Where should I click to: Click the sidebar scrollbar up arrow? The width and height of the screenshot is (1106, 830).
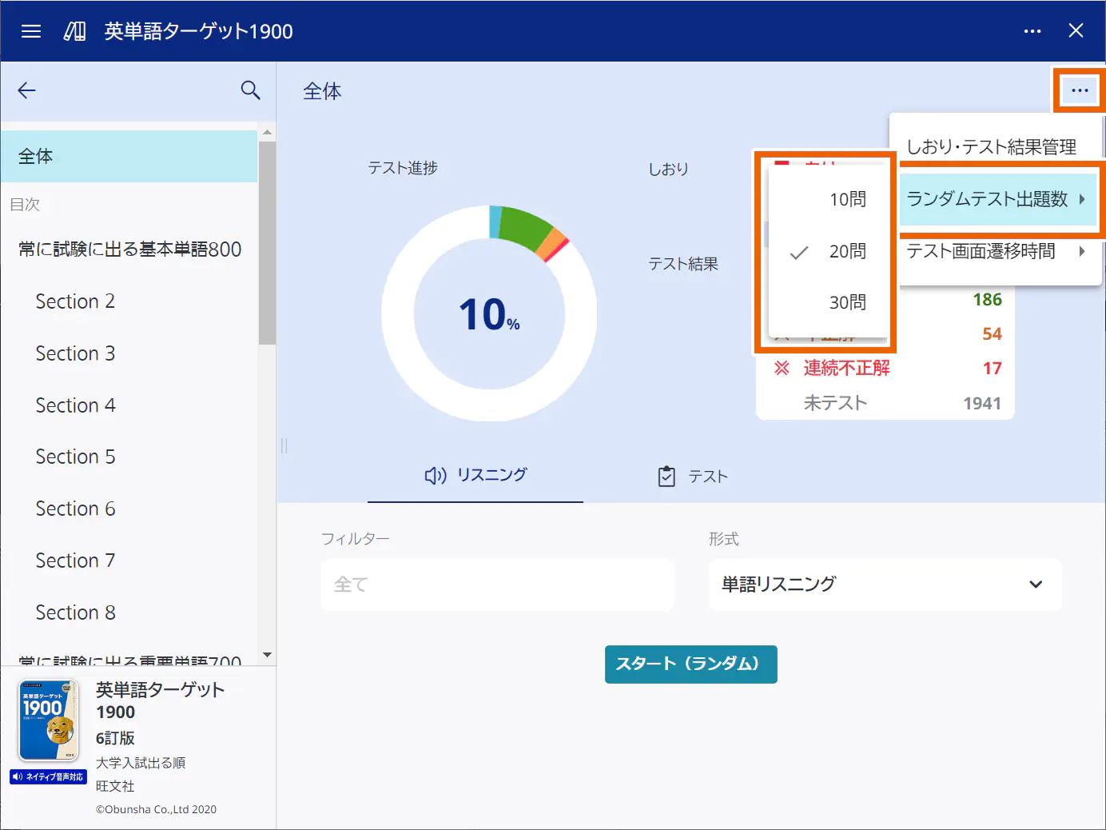point(267,132)
